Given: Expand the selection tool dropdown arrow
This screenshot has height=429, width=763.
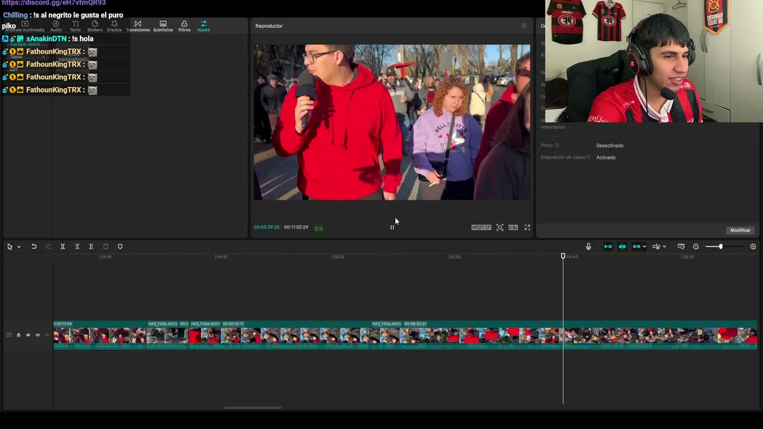Looking at the screenshot, I should tap(19, 247).
